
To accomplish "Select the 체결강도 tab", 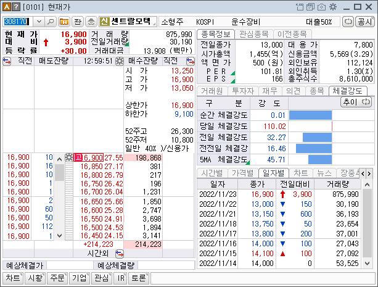I will (x=347, y=91).
